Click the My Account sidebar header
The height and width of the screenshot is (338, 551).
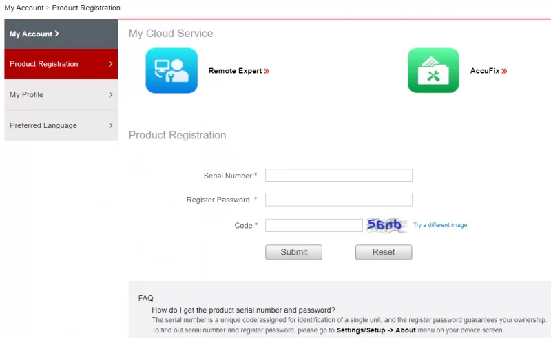34,34
